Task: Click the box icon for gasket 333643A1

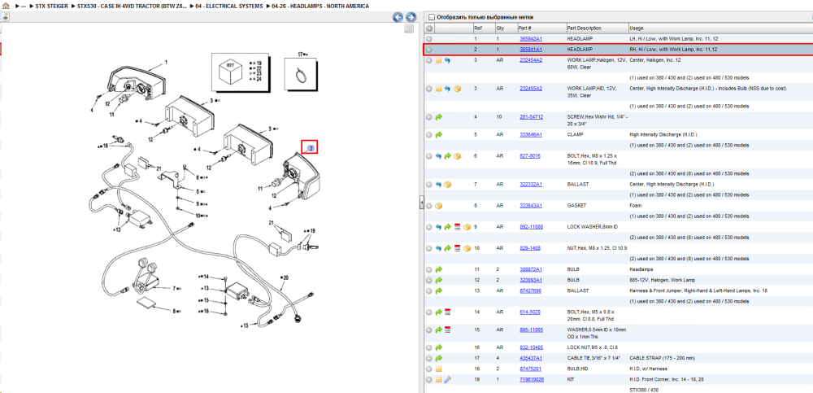Action: [x=439, y=206]
